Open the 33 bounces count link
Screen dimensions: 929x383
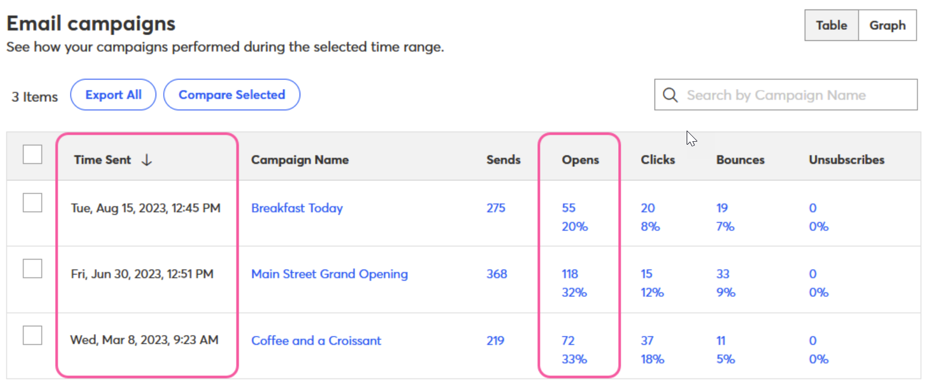click(x=723, y=274)
